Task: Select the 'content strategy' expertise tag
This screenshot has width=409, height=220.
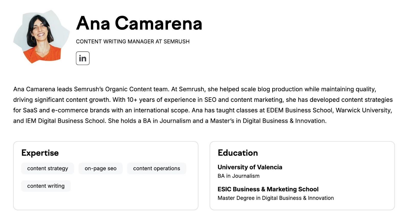Action: pos(48,168)
